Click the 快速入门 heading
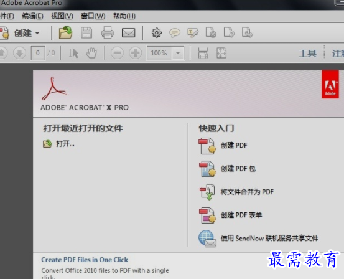The width and height of the screenshot is (344, 279). click(216, 128)
